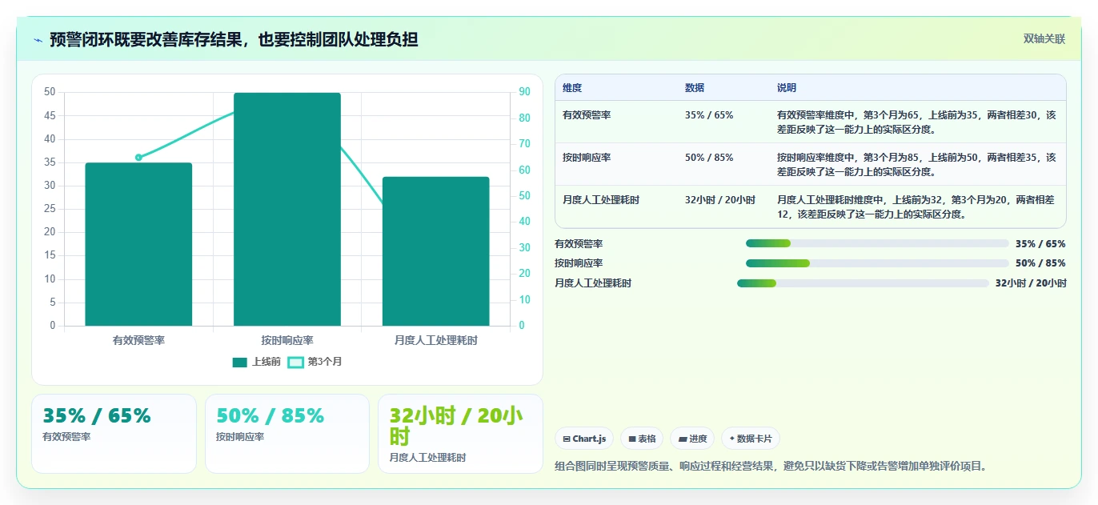Click the 50% / 85% progress value
Image resolution: width=1098 pixels, height=505 pixels.
[x=1040, y=263]
